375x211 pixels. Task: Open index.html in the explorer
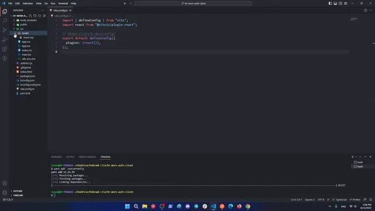coord(26,72)
